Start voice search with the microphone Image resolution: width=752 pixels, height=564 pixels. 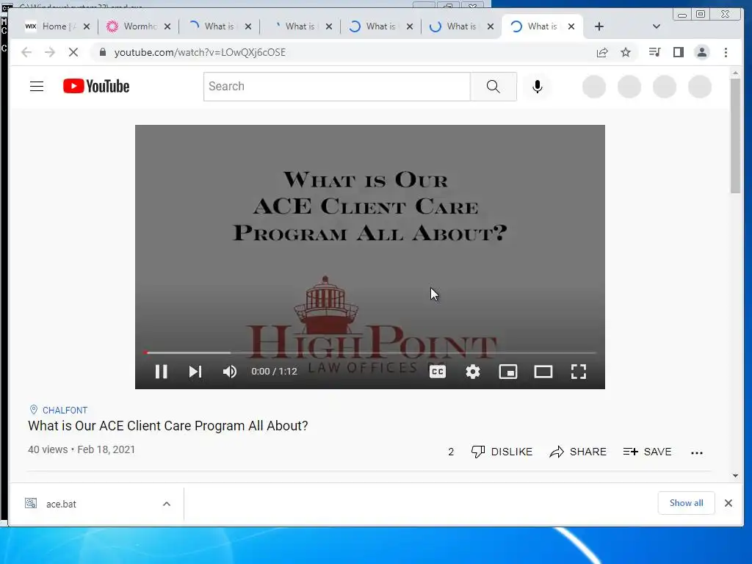[x=537, y=87]
